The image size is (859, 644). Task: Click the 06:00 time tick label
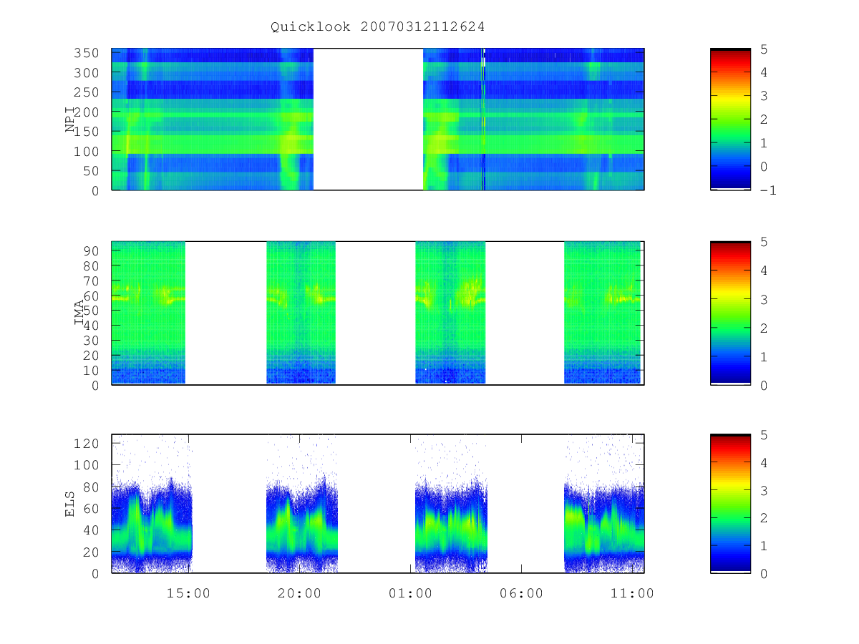tap(521, 593)
